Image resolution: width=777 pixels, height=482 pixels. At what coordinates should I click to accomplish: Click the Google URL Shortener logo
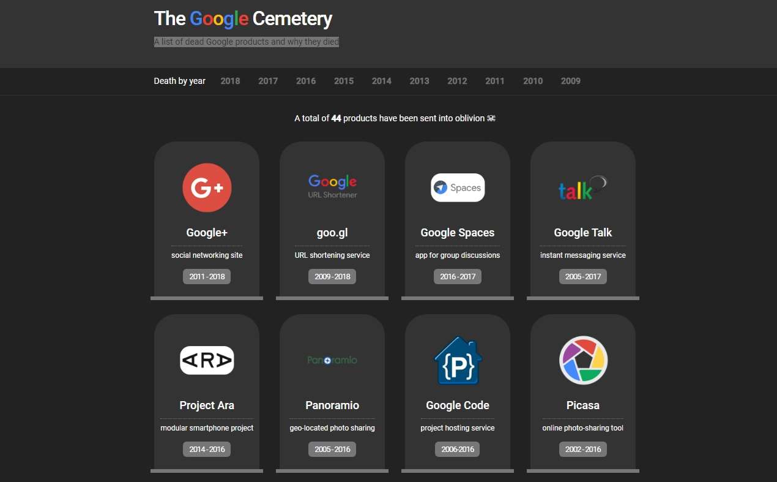(332, 187)
